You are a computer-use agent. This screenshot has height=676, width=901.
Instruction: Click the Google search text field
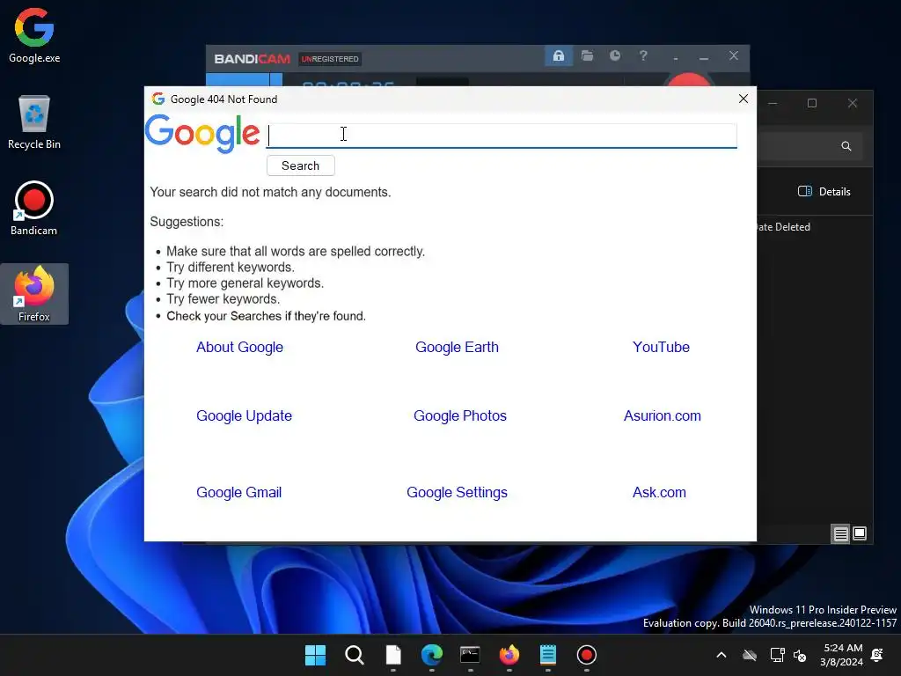pos(501,136)
